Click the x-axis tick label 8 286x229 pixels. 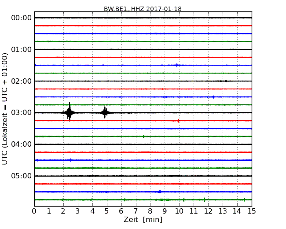coord(150,211)
